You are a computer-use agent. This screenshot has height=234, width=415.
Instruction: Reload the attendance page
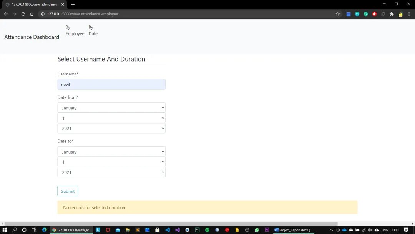23,14
